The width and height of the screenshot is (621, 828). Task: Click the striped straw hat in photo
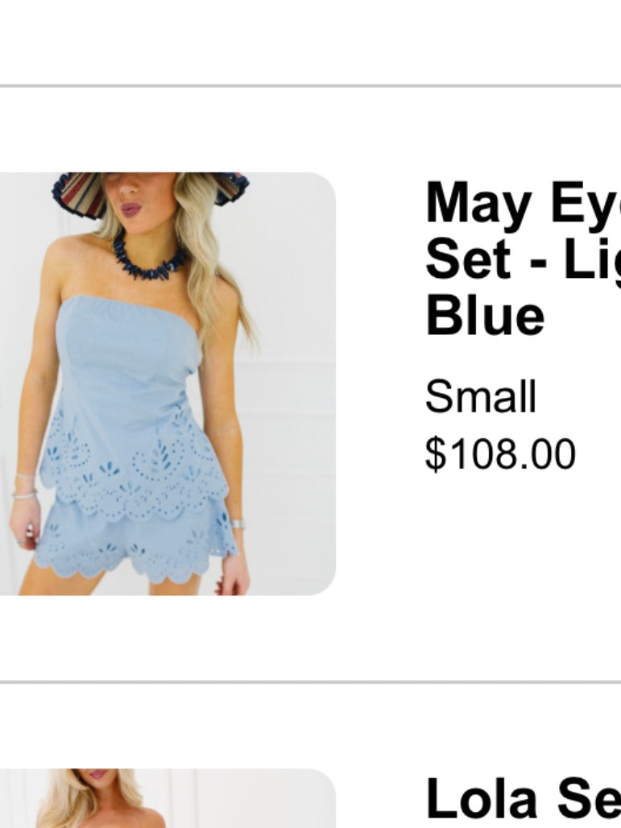point(150,193)
